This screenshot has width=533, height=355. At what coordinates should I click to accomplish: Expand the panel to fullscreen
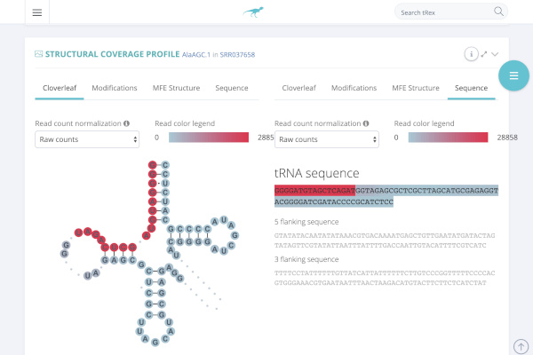484,54
